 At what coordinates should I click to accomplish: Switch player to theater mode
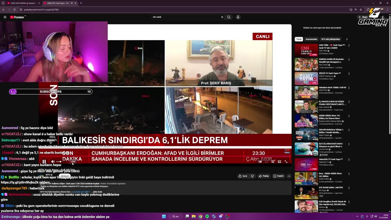(x=280, y=162)
